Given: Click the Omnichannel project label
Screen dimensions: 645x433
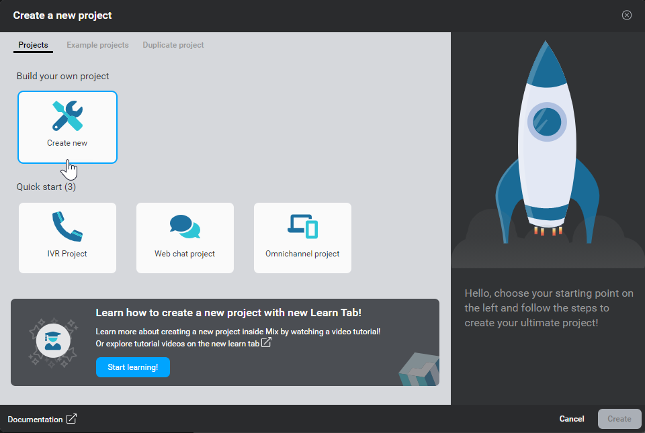Looking at the screenshot, I should (302, 254).
